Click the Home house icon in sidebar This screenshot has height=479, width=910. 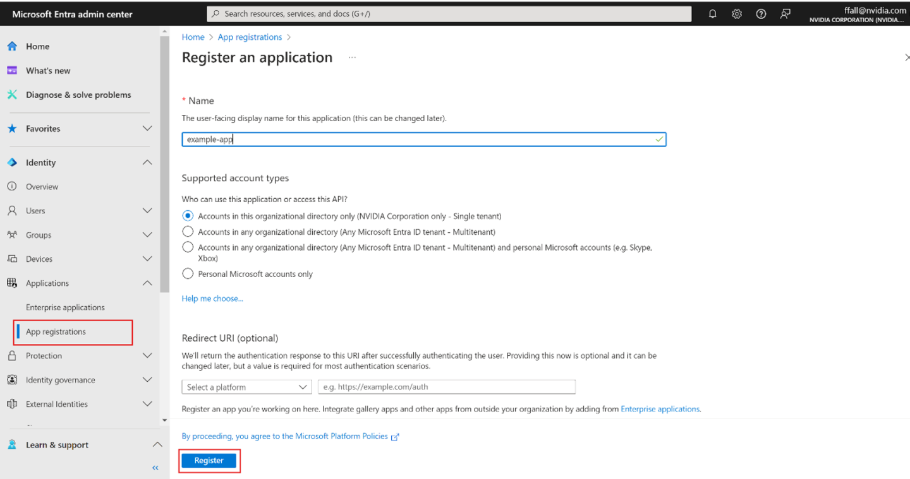[12, 46]
